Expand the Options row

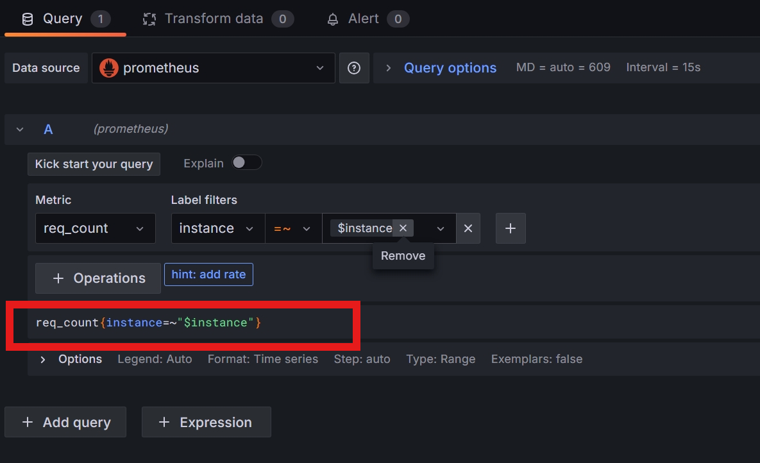(x=43, y=359)
